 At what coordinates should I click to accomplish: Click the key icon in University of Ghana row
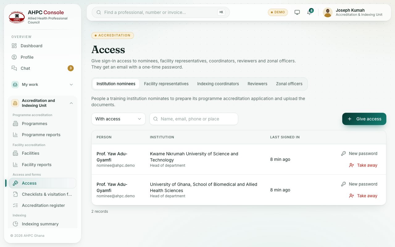coord(343,184)
